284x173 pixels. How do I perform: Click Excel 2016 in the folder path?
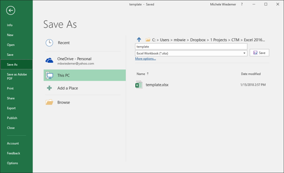pyautogui.click(x=254, y=40)
